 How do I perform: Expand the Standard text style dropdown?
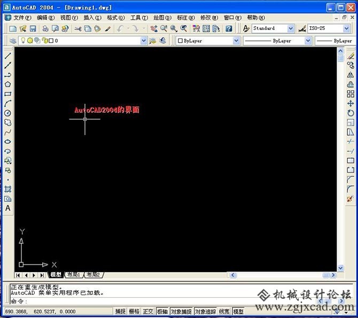(291, 28)
